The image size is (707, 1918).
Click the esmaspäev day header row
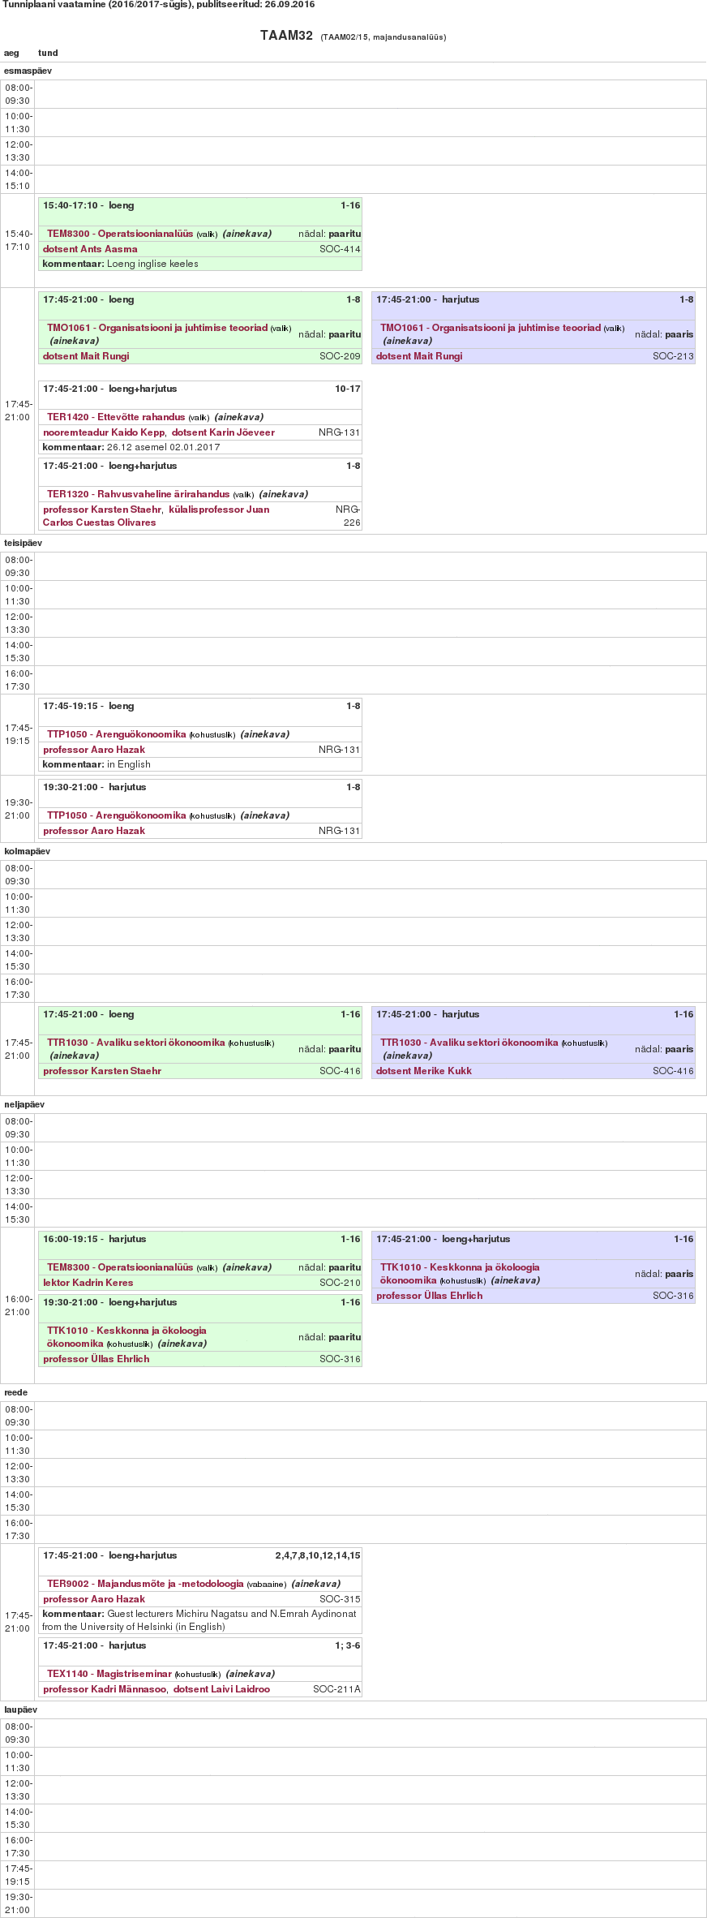pos(28,71)
